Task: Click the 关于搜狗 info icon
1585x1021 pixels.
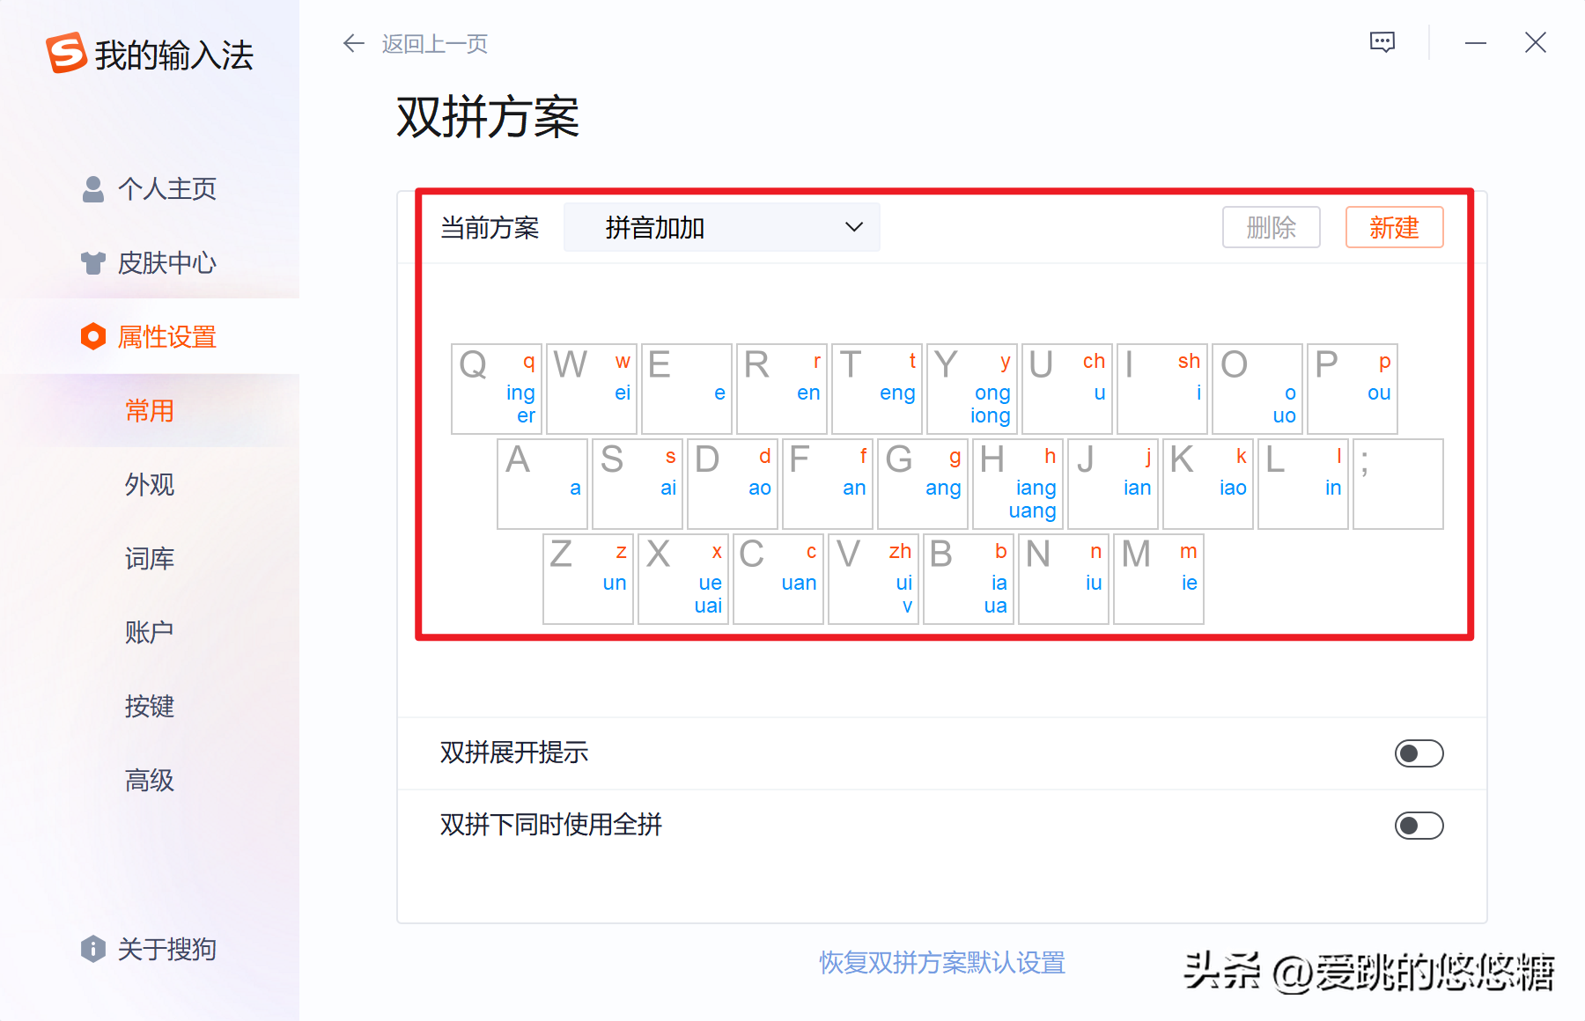Action: click(x=93, y=949)
